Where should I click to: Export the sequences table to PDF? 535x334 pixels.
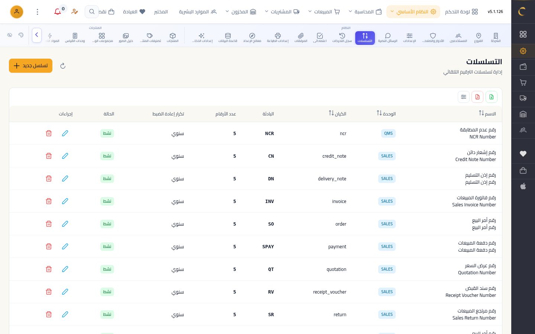click(x=477, y=97)
